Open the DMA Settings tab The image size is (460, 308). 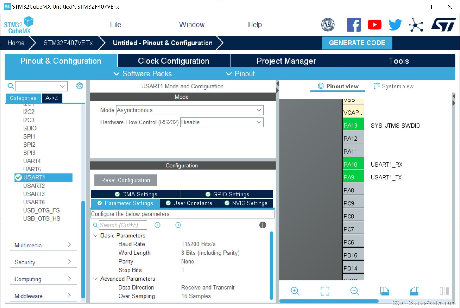coord(136,194)
